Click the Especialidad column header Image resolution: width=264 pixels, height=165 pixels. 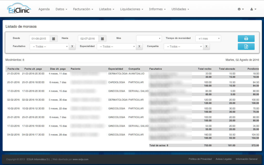tap(116, 69)
